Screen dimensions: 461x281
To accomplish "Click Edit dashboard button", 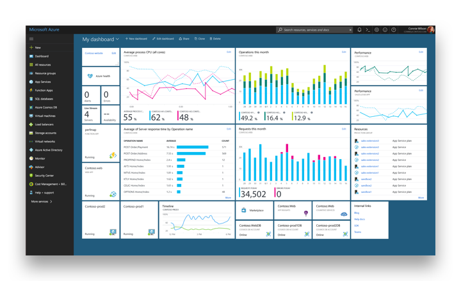I will click(163, 39).
